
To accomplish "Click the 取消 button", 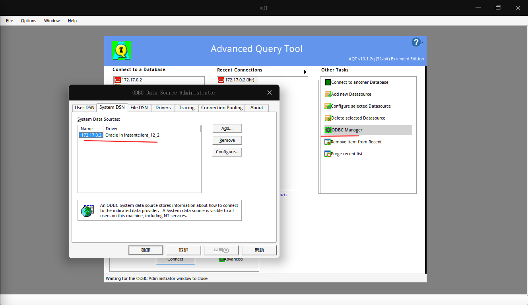I will pyautogui.click(x=184, y=250).
